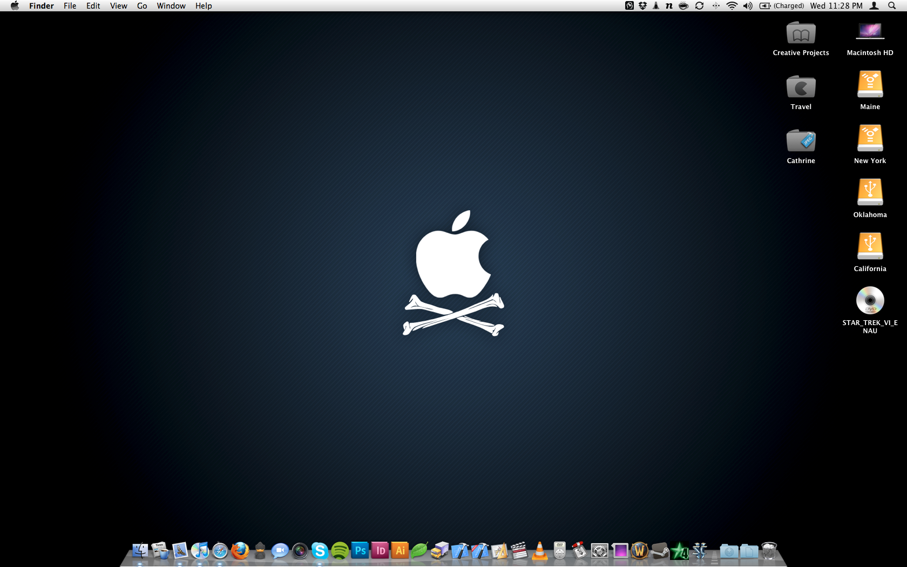
Task: Launch World of Warcraft icon
Action: (640, 551)
